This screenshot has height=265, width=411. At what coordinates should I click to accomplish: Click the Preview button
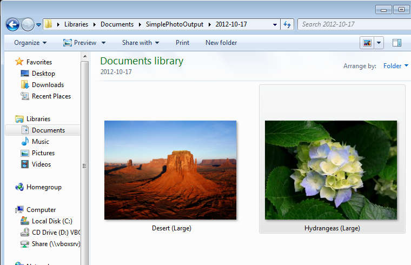pyautogui.click(x=84, y=43)
